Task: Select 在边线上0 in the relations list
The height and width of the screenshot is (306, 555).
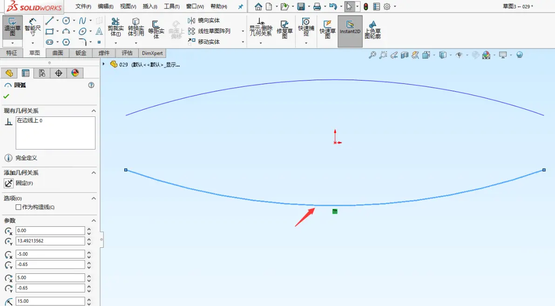Action: click(30, 121)
